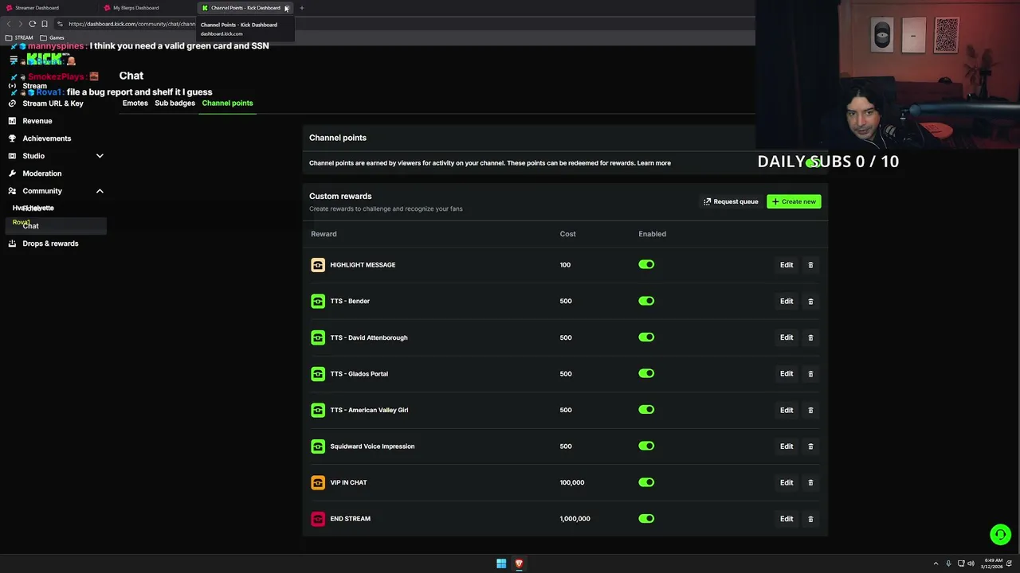Collapse the Community sidebar section chevron
1020x573 pixels.
(100, 191)
